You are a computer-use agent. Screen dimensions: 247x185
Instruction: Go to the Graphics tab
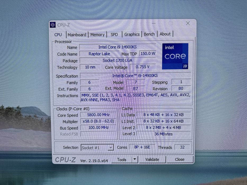(x=132, y=34)
